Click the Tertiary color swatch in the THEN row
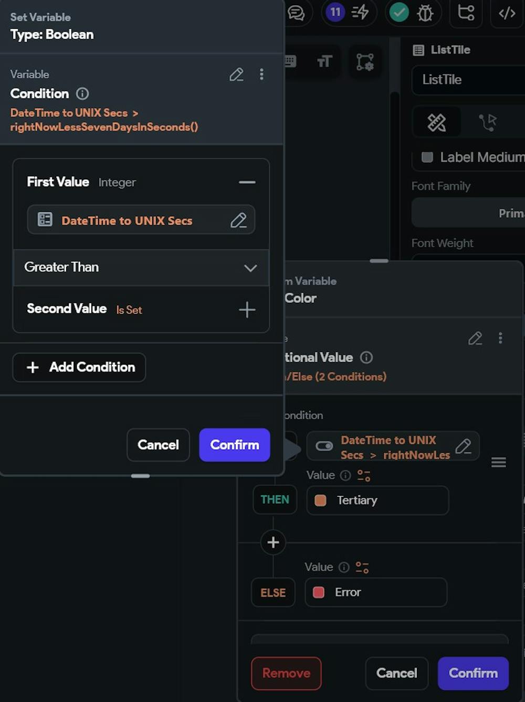The height and width of the screenshot is (702, 525). click(320, 501)
